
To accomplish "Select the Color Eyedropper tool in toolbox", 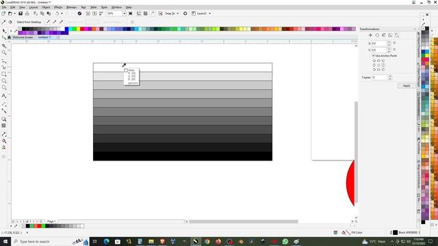I will pos(4,134).
